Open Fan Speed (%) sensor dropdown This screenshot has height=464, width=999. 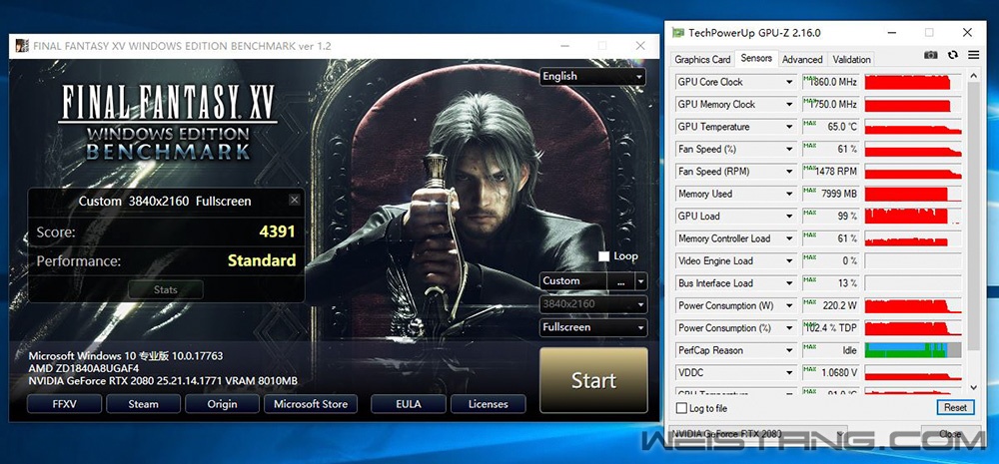789,149
